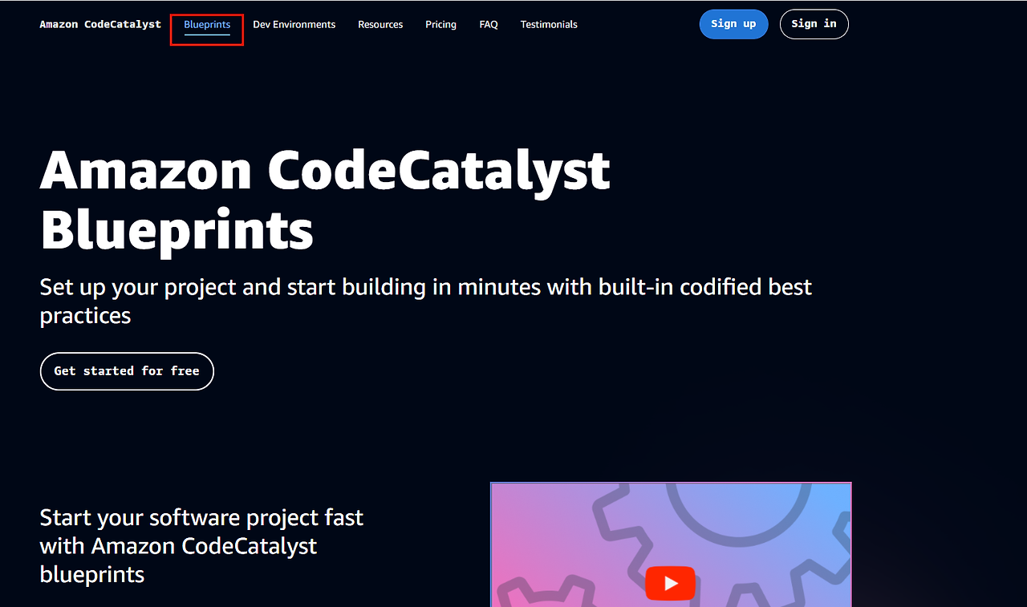Open FAQ from the top navigation
Screen dimensions: 1027x607
(488, 24)
